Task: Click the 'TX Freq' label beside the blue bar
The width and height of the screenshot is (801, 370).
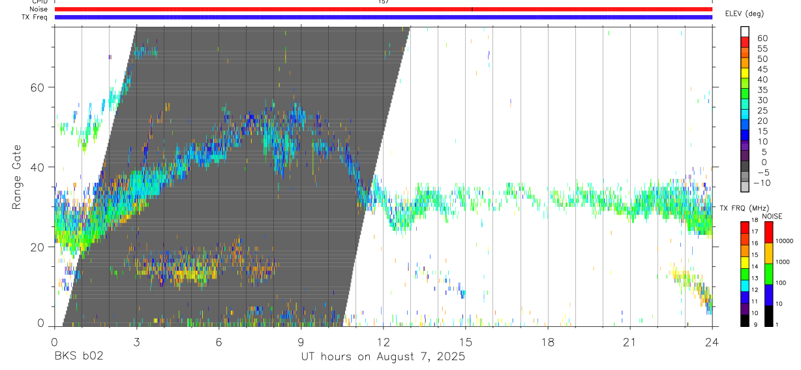Action: pyautogui.click(x=34, y=17)
